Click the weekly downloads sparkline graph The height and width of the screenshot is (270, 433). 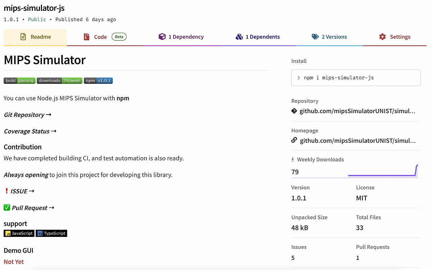(x=383, y=171)
